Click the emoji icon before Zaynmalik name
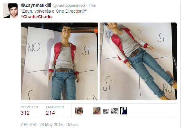Image resolution: width=181 pixels, height=128 pixels. pos(23,5)
